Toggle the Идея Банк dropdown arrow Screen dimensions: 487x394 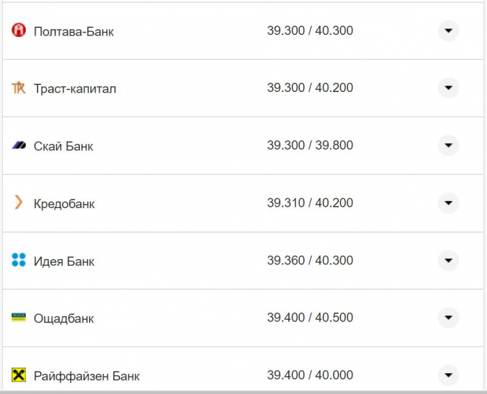pos(448,260)
